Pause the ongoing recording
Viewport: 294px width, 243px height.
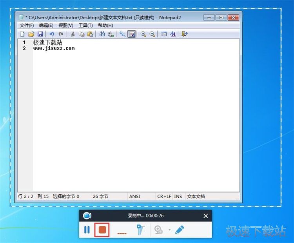pos(87,230)
